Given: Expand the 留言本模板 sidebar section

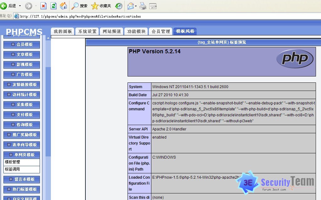Looking at the screenshot, I should 22,179.
